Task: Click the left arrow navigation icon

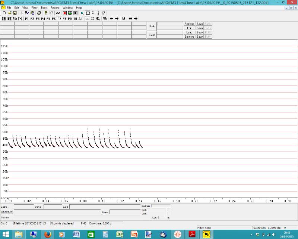Action: (x=111, y=18)
